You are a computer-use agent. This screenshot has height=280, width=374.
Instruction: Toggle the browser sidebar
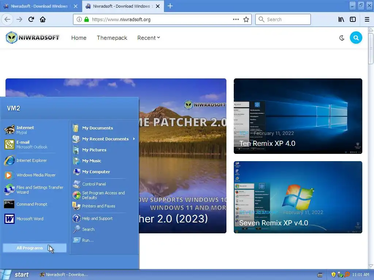pyautogui.click(x=353, y=20)
